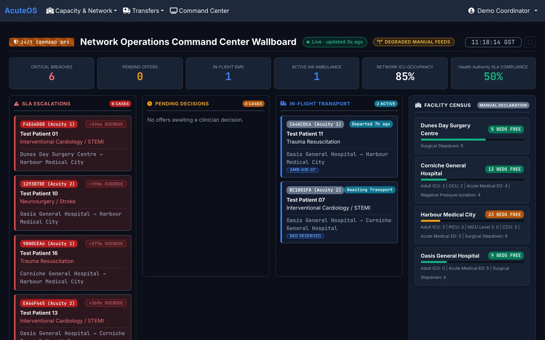Image resolution: width=545 pixels, height=340 pixels.
Task: Click the Corniche General Hospital occupancy bar
Action: coord(472,179)
